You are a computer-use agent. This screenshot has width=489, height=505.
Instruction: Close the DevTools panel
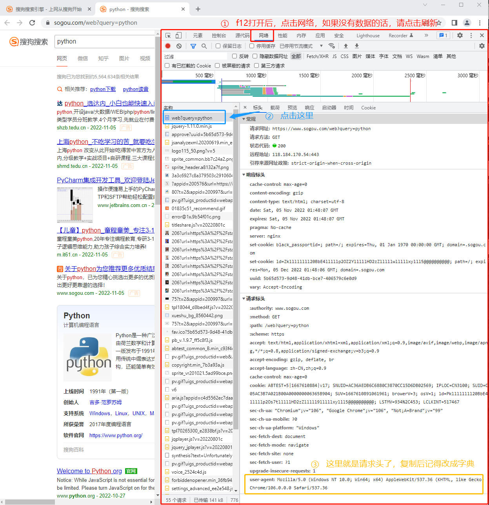(482, 35)
